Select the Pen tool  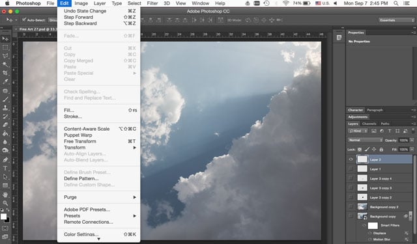coord(5,159)
